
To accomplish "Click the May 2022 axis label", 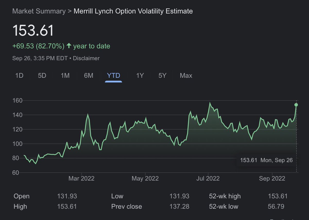I will [145, 178].
